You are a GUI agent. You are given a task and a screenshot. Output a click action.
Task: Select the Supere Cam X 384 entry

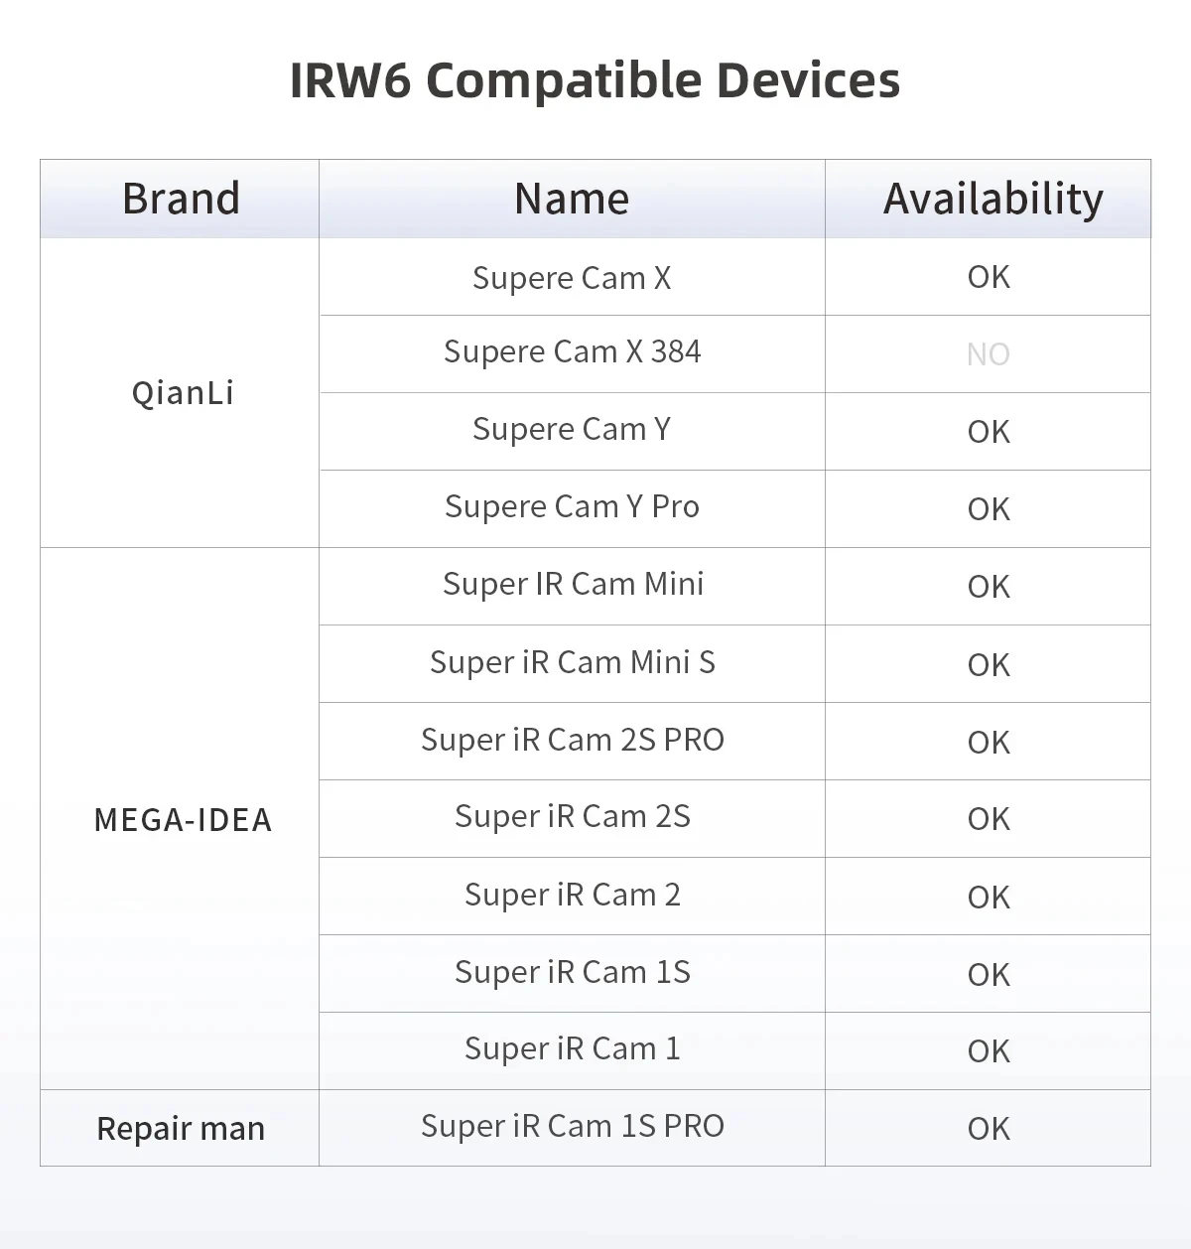click(572, 351)
